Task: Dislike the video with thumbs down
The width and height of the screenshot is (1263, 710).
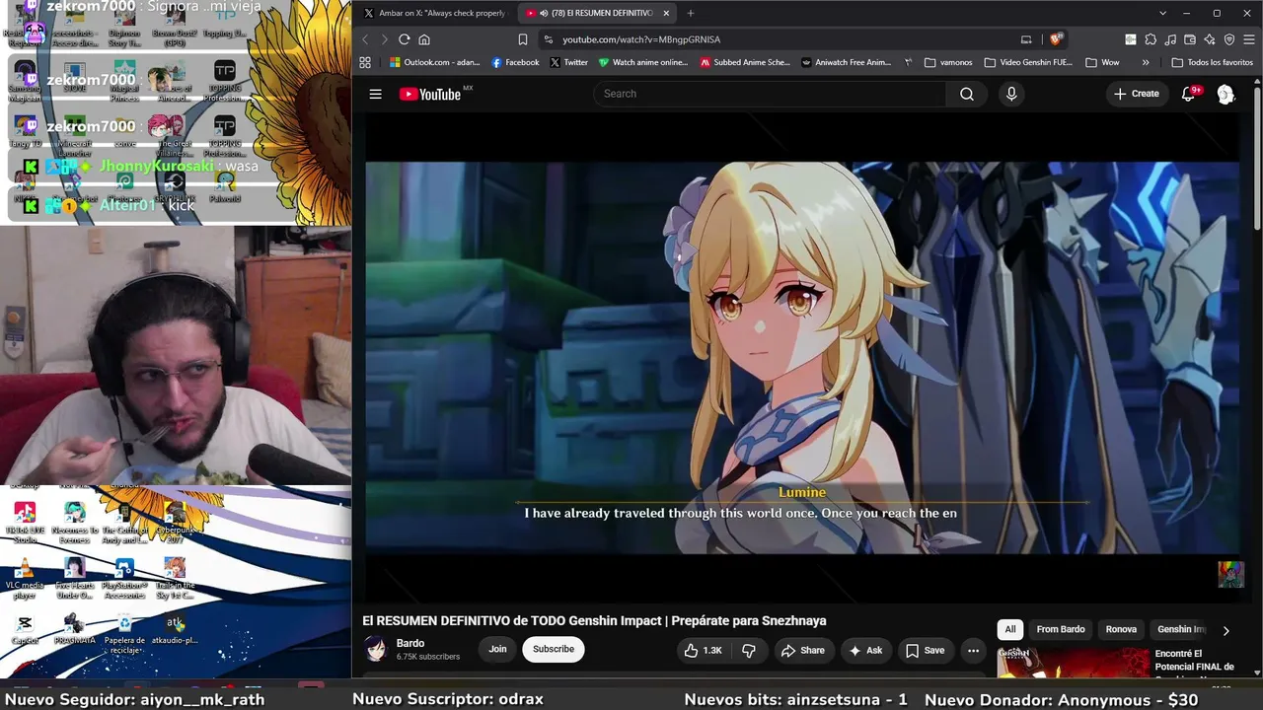Action: coord(749,650)
